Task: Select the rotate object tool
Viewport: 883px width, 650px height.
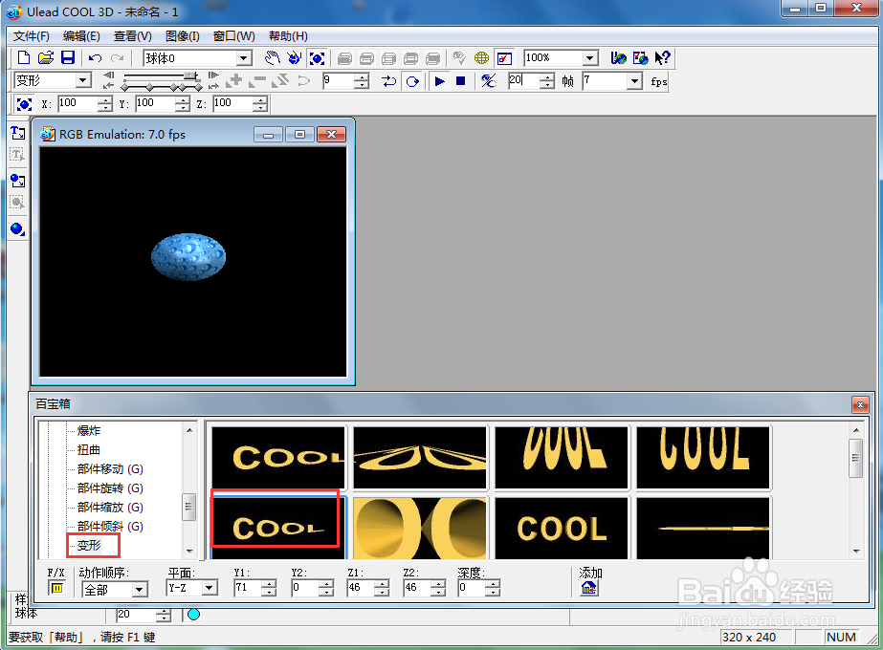Action: tap(294, 58)
